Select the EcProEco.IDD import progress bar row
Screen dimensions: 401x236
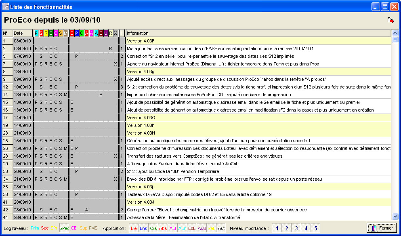point(197,95)
